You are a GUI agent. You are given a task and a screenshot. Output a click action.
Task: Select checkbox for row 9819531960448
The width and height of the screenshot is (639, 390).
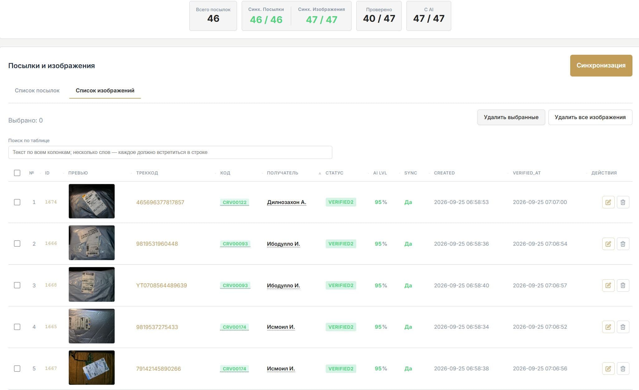pos(17,244)
